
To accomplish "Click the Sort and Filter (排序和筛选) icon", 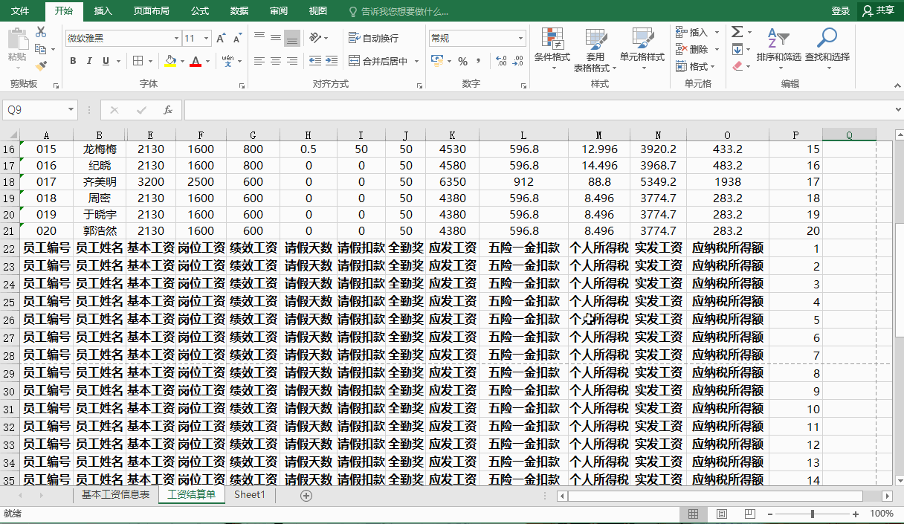I will coord(778,46).
